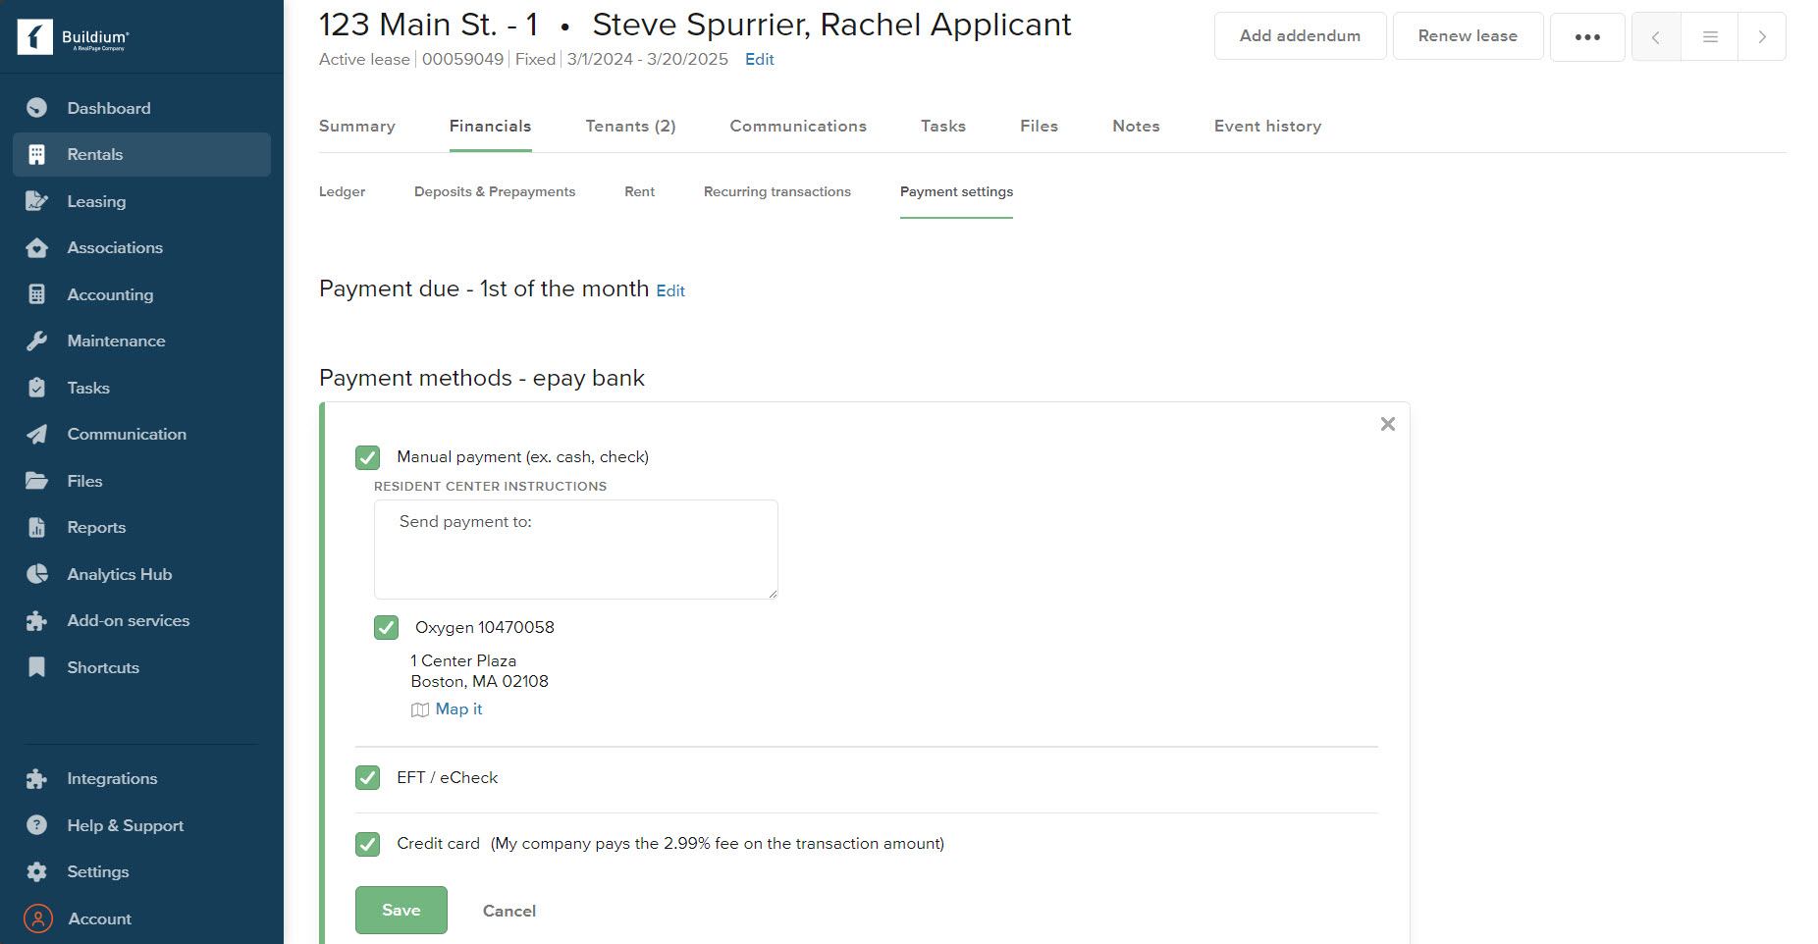Toggle the EFT / eCheck checkbox

click(368, 778)
